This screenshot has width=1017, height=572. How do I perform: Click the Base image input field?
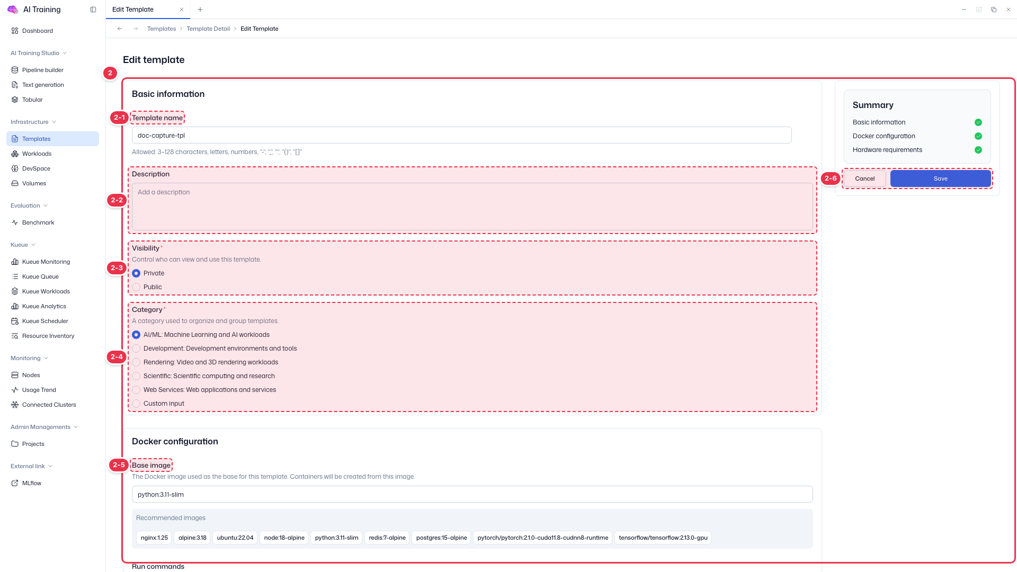(472, 494)
